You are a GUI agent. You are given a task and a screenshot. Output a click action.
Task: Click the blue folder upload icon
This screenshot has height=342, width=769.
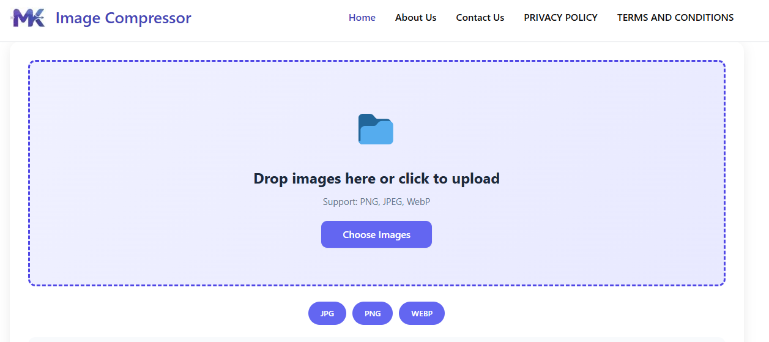point(376,130)
